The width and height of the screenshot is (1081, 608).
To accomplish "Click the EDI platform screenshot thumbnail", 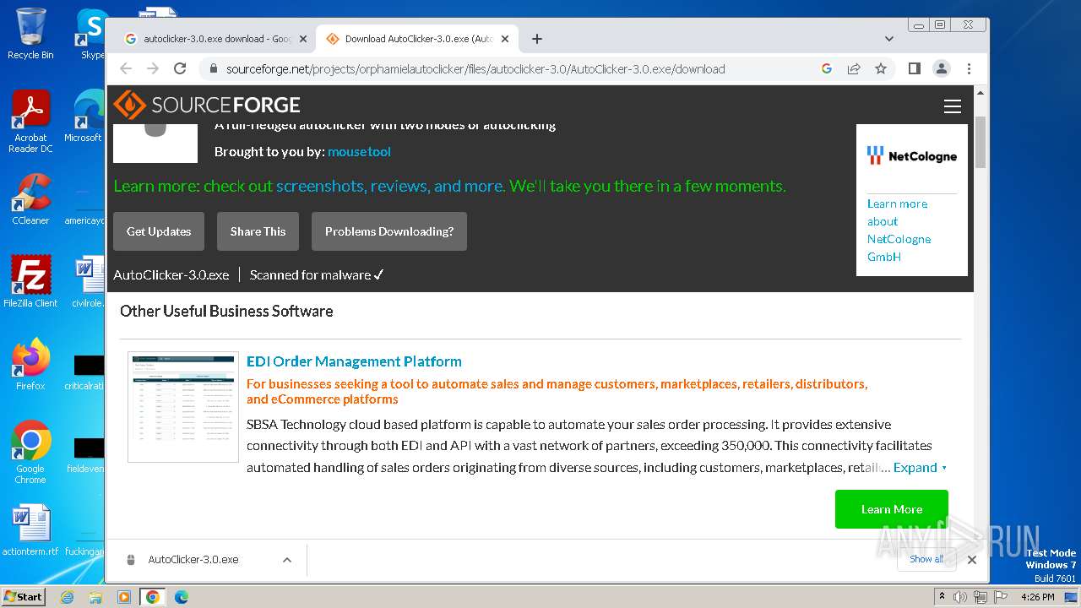I will (183, 407).
